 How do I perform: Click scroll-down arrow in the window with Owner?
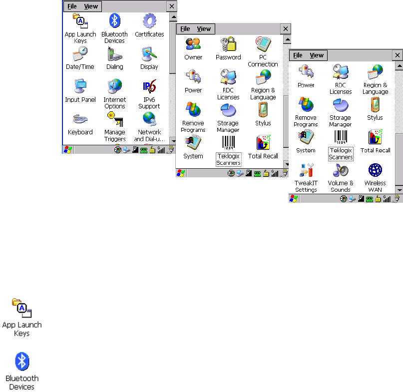(287, 164)
